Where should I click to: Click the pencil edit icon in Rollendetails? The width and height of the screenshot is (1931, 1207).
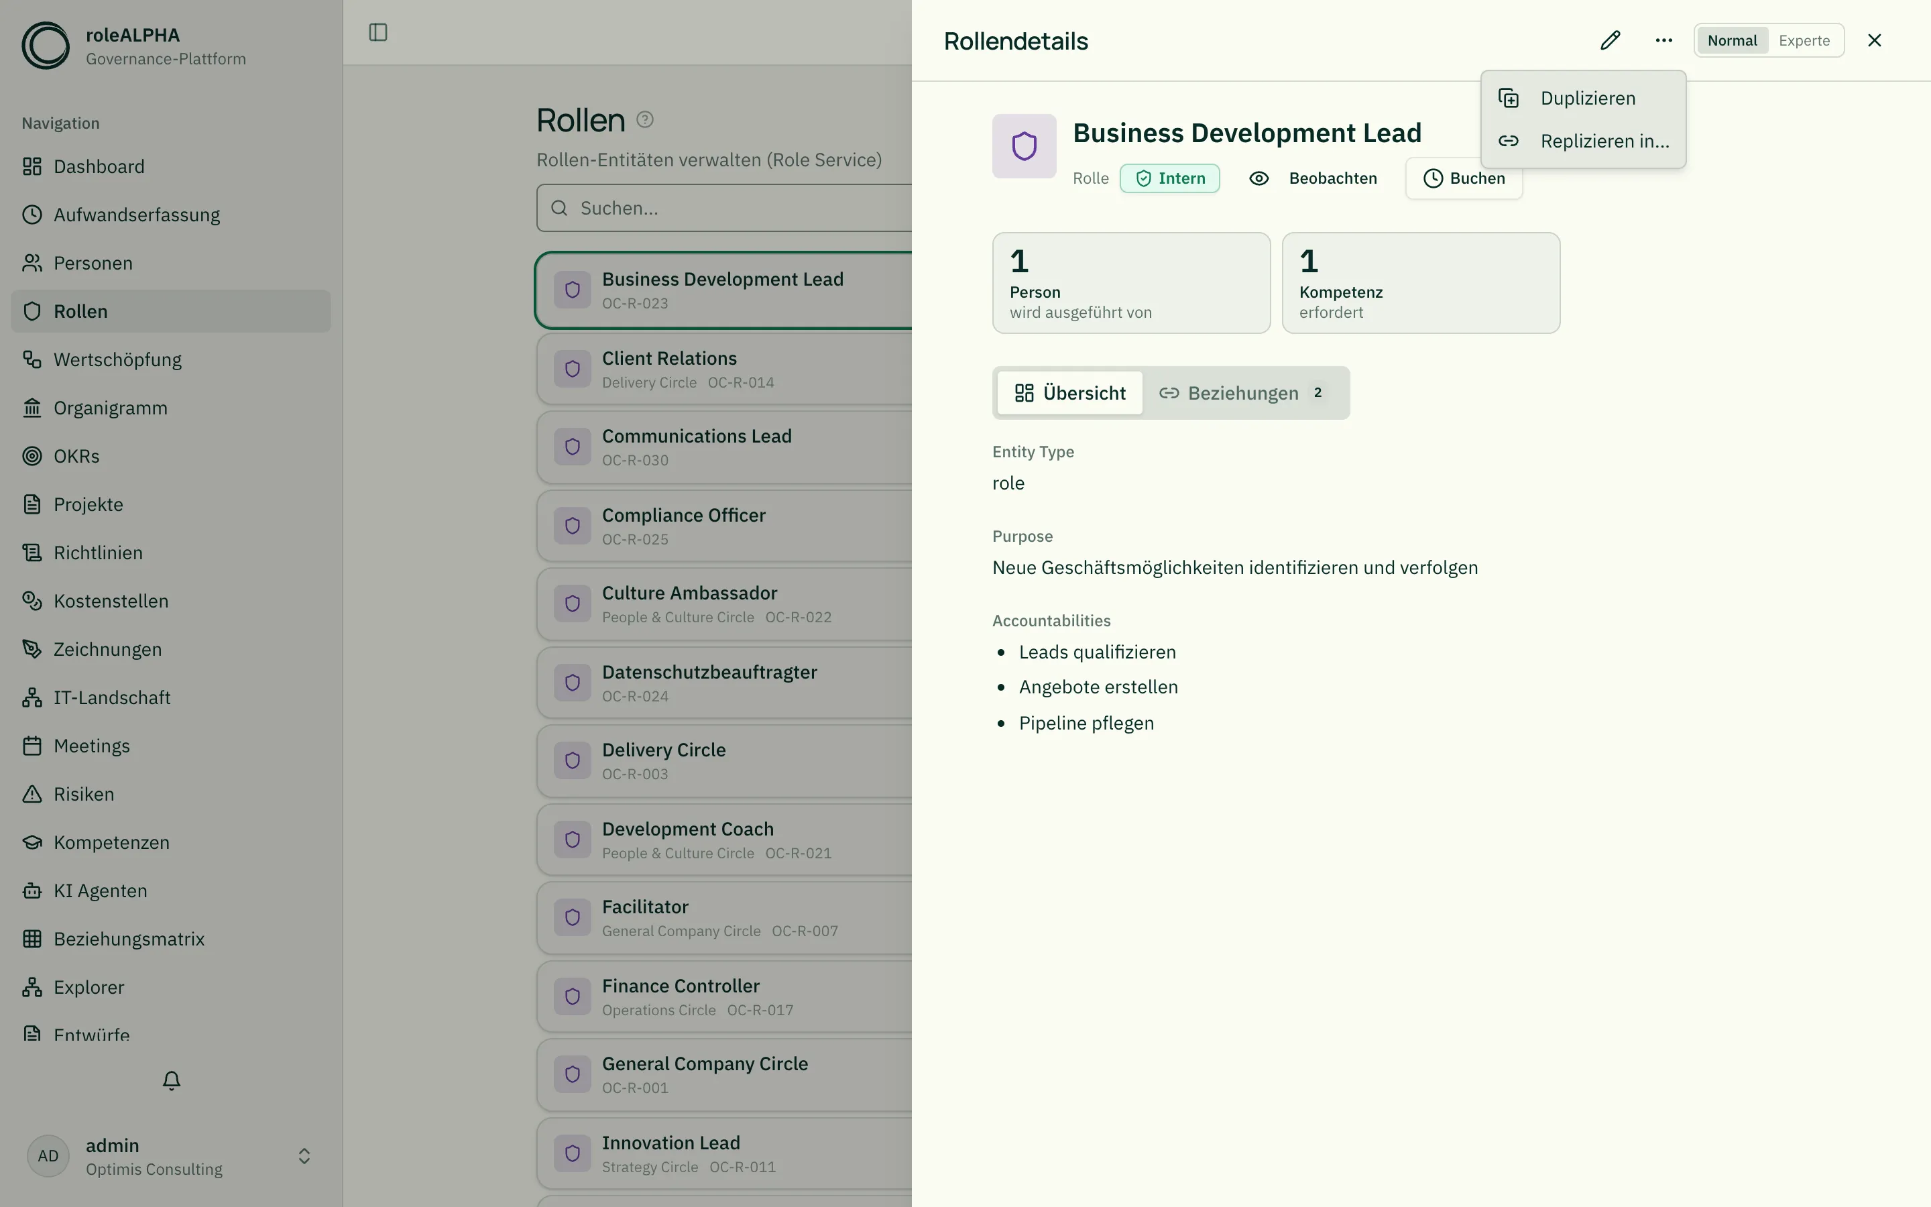(1611, 40)
